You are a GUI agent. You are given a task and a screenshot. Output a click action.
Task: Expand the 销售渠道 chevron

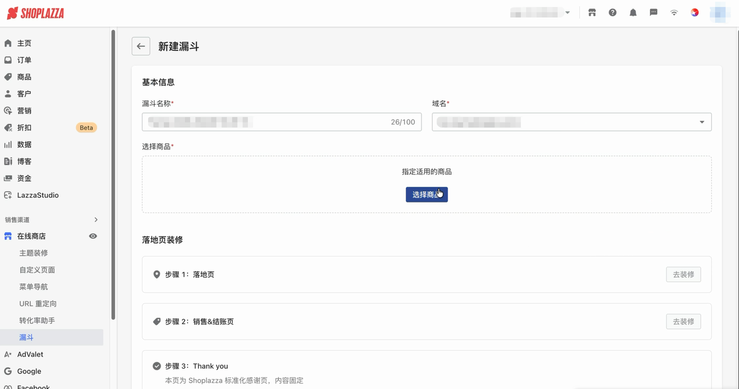tap(96, 220)
